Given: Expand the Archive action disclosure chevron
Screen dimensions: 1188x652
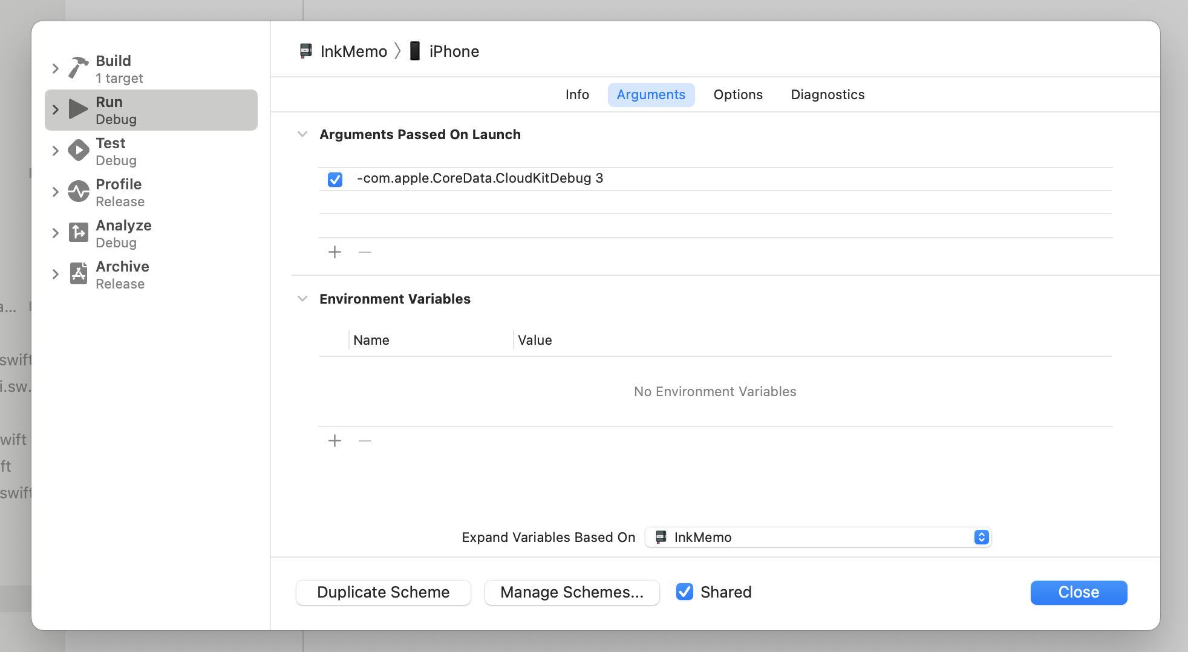Looking at the screenshot, I should (55, 274).
